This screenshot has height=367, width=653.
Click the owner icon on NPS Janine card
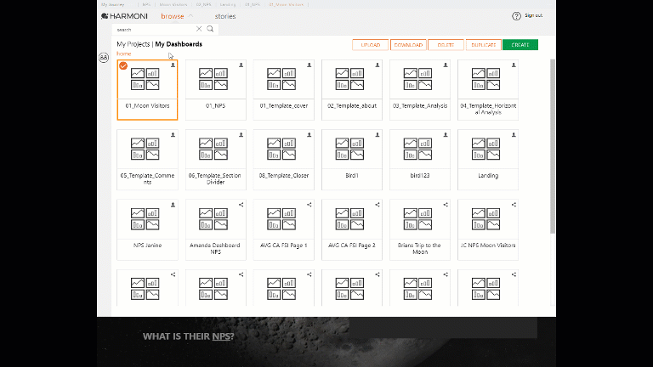tap(173, 205)
